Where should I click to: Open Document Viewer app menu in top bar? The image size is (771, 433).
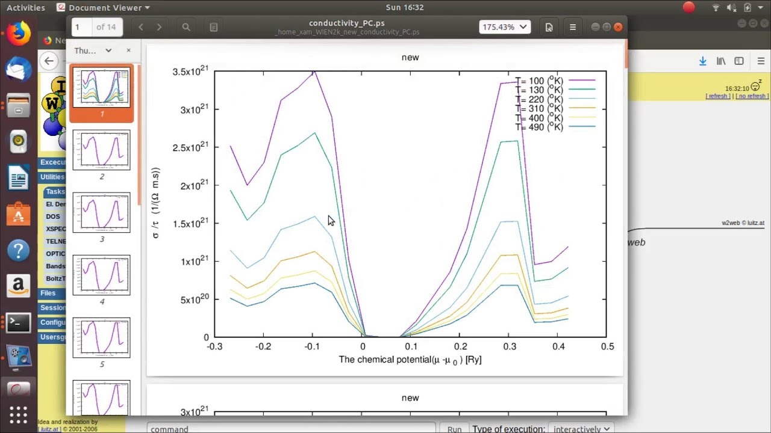[103, 7]
